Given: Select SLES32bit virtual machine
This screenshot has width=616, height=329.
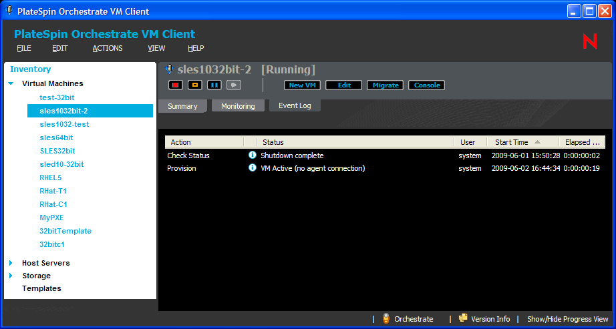Looking at the screenshot, I should point(57,151).
